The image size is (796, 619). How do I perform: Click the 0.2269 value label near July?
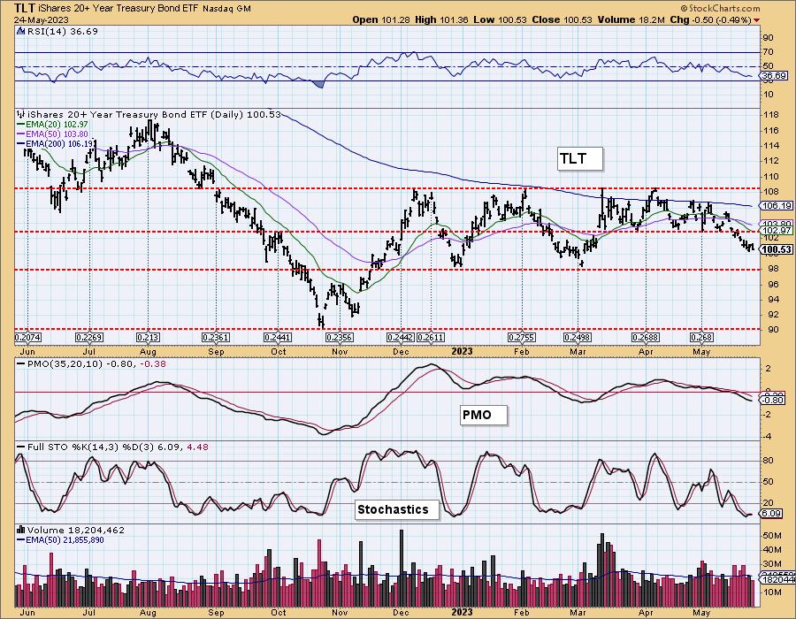(x=89, y=338)
